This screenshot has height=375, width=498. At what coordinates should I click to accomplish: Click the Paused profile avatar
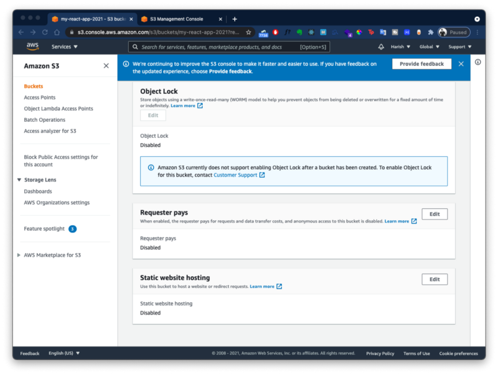(454, 32)
